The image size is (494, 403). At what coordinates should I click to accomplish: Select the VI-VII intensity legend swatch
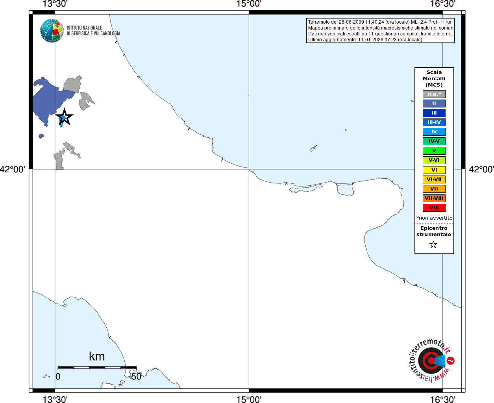[x=434, y=179]
